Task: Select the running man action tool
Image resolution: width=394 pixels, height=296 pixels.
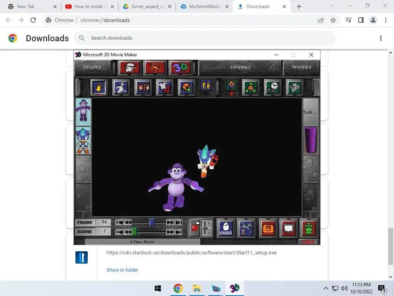Action: (121, 87)
